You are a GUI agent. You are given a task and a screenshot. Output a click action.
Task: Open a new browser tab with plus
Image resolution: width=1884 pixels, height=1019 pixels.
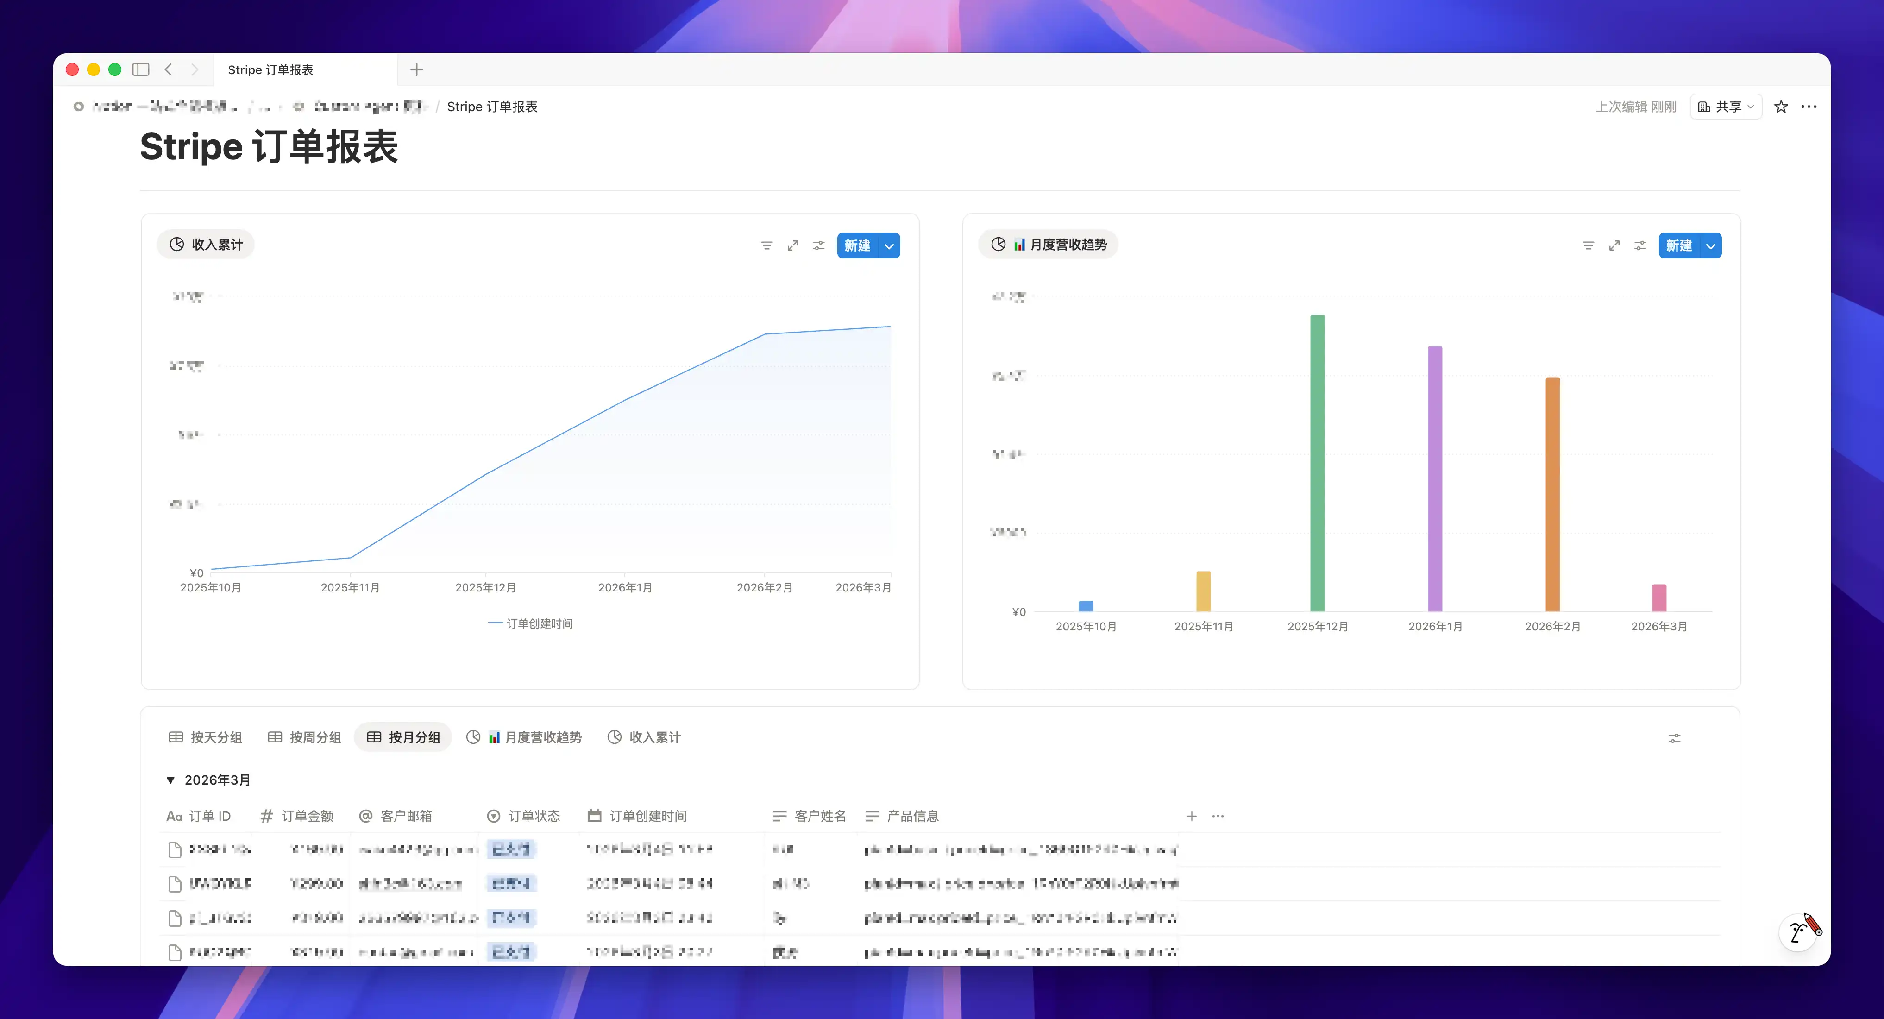(417, 69)
